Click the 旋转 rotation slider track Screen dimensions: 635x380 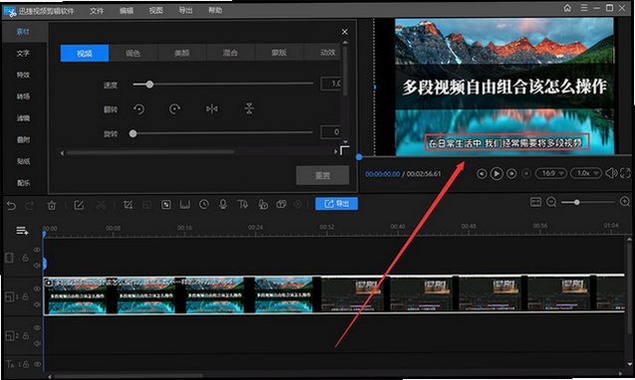[222, 133]
